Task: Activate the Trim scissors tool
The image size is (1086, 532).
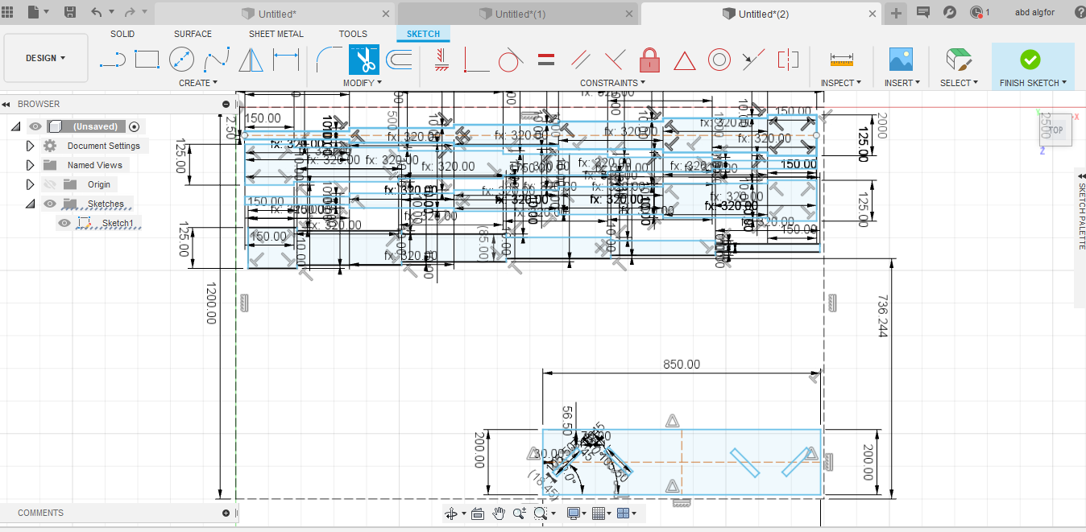Action: pyautogui.click(x=363, y=60)
